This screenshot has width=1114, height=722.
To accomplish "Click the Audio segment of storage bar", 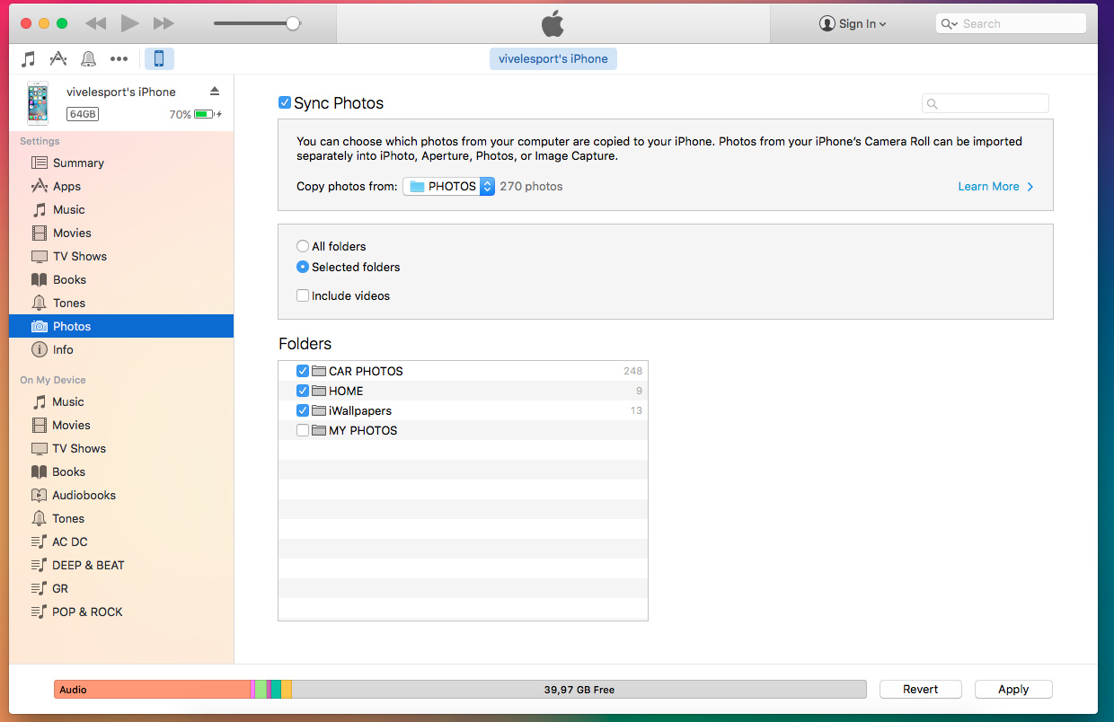I will 152,690.
